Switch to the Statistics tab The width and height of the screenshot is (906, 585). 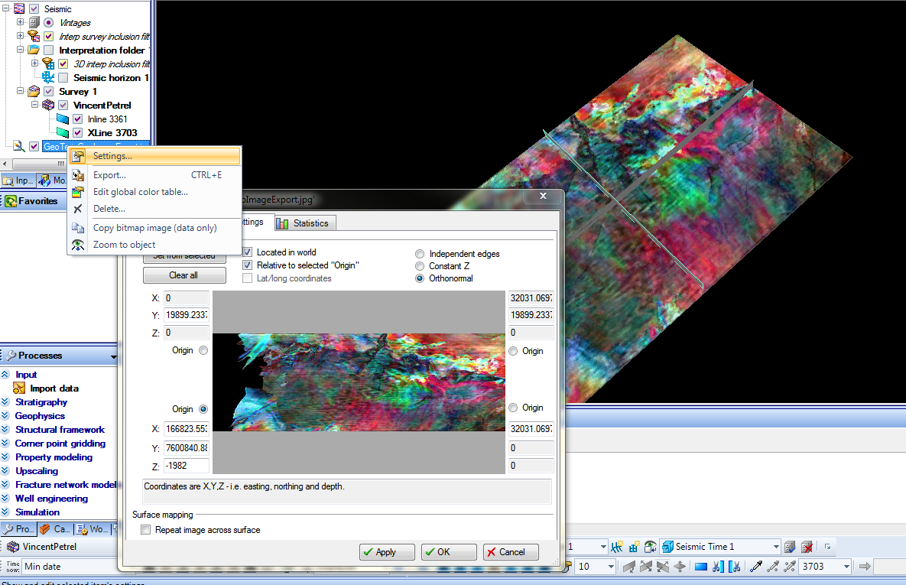point(304,223)
